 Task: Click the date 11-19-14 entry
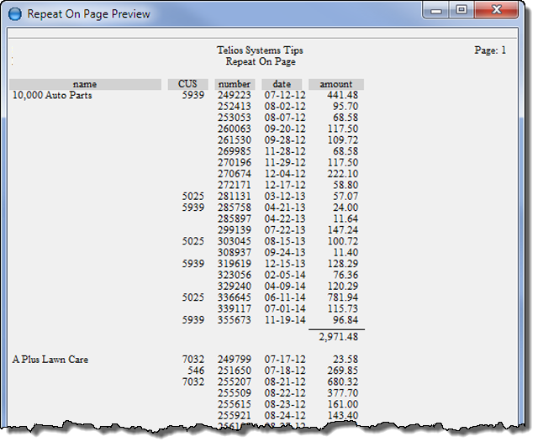click(x=282, y=320)
